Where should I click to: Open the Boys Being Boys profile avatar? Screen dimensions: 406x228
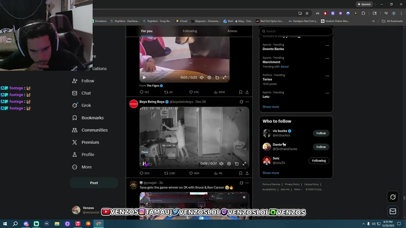(134, 104)
